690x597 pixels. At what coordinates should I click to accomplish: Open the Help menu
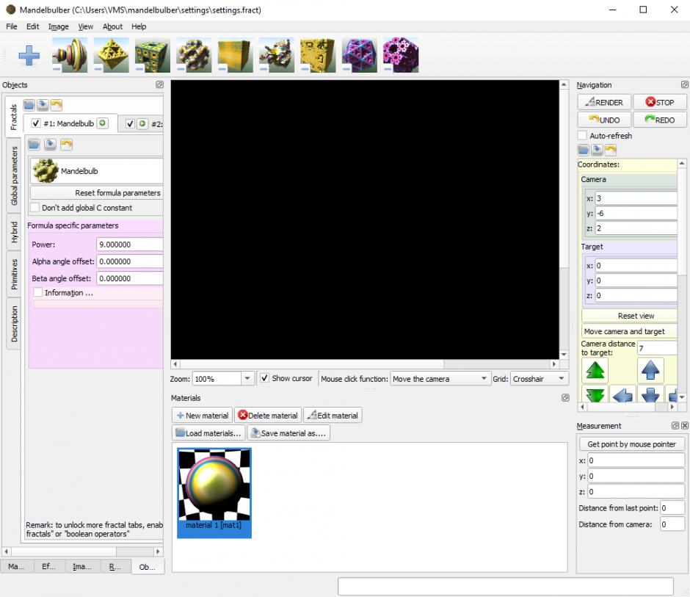(x=139, y=26)
